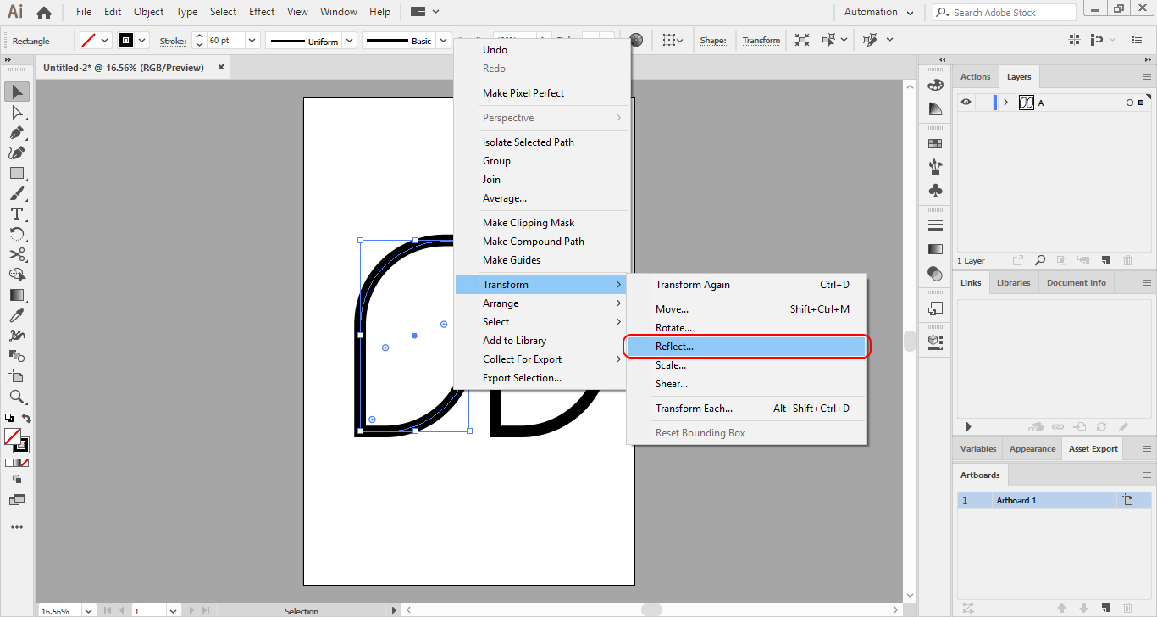Viewport: 1157px width, 617px height.
Task: Open Automation workspace switcher
Action: coord(878,12)
